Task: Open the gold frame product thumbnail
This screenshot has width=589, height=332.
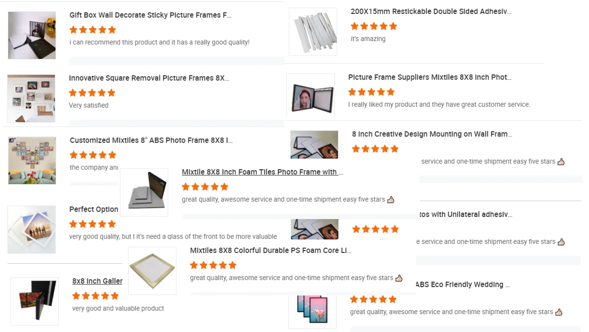Action: pyautogui.click(x=152, y=271)
